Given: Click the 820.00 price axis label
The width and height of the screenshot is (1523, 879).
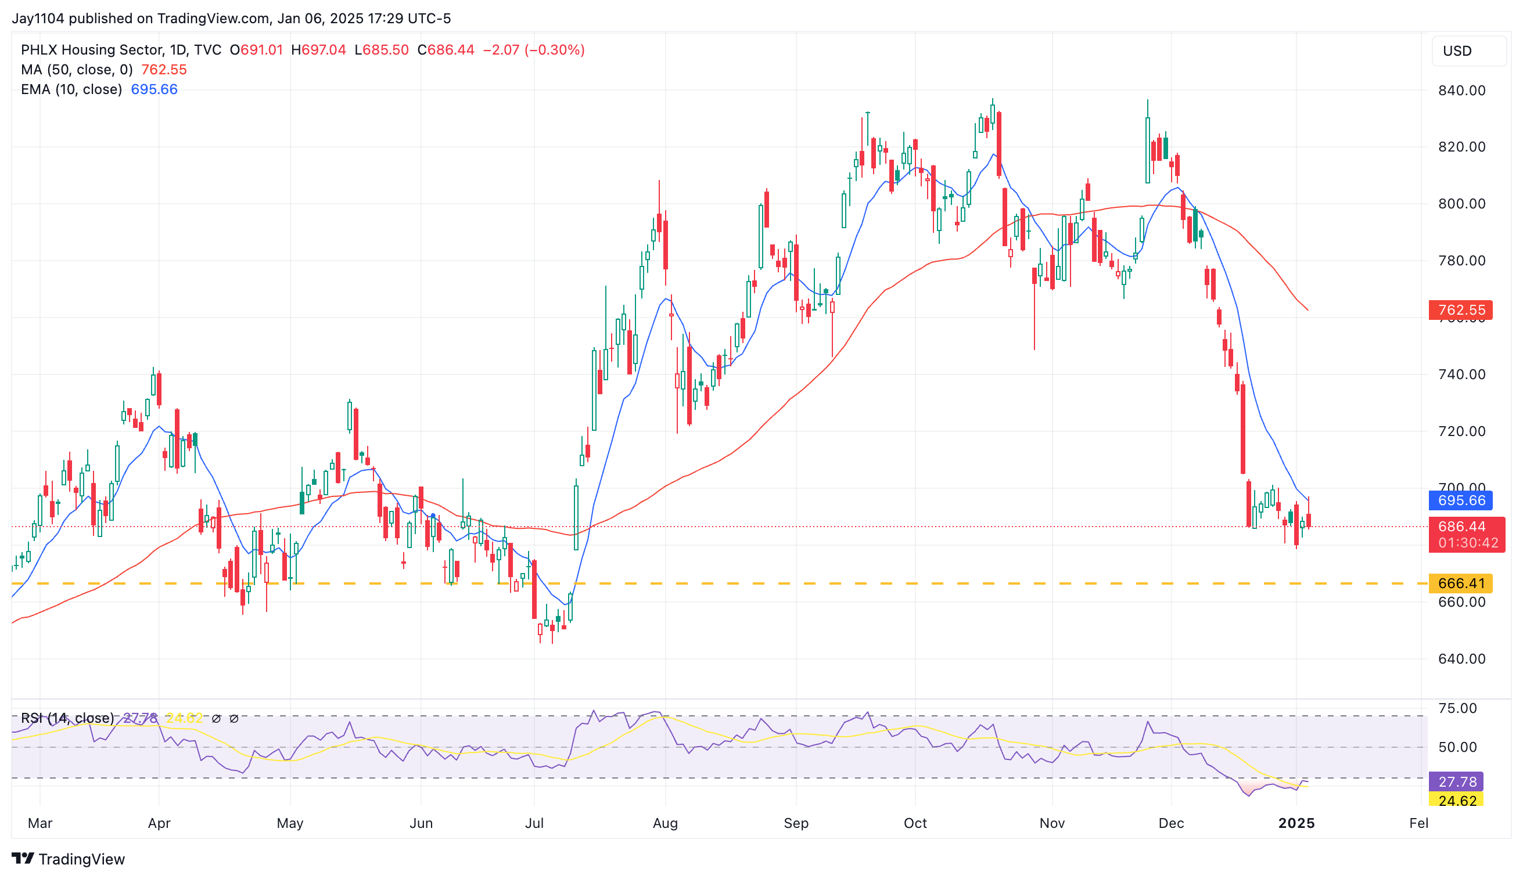Looking at the screenshot, I should pos(1462,147).
